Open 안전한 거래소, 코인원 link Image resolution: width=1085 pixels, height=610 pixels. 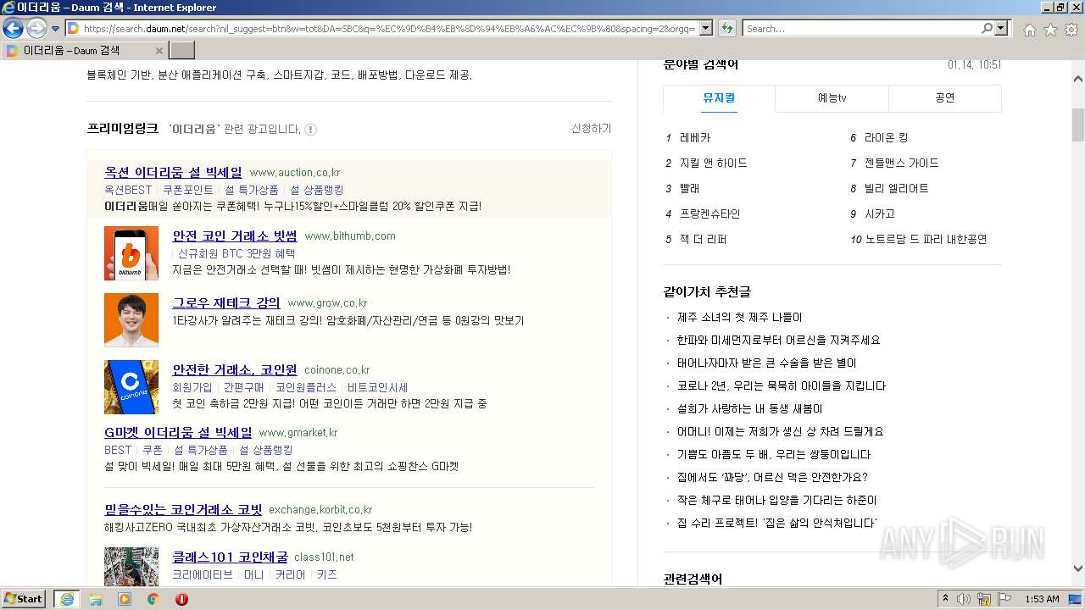pyautogui.click(x=235, y=369)
